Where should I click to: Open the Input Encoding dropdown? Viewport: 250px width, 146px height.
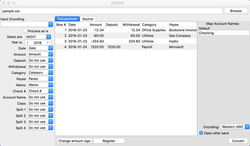27,24
